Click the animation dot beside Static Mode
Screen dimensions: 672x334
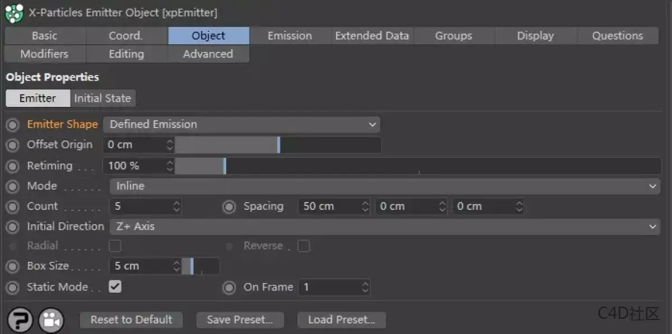click(12, 287)
